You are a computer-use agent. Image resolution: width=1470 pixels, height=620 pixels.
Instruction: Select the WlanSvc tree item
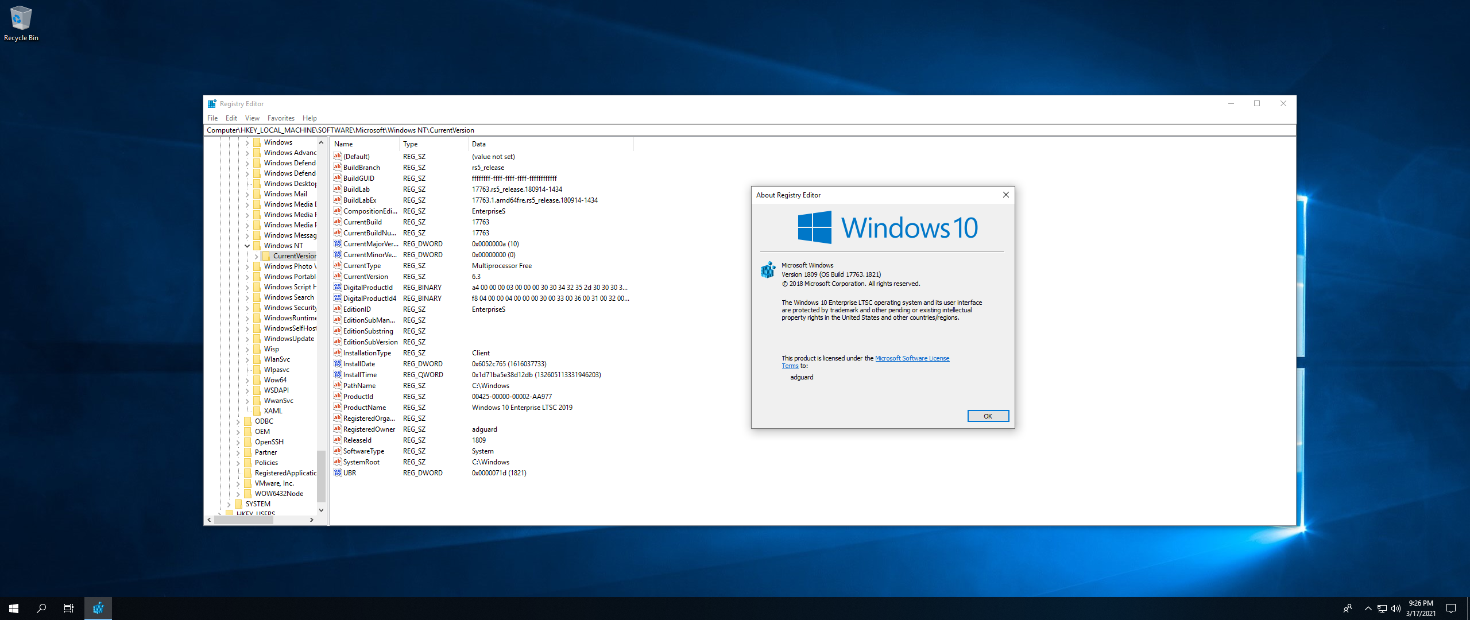pos(277,359)
